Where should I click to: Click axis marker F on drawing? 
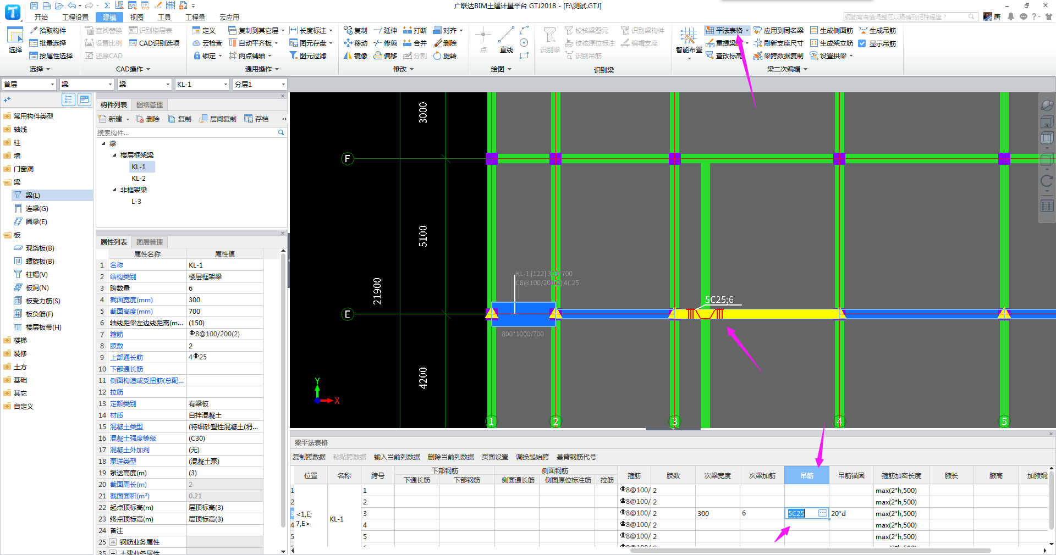coord(347,159)
